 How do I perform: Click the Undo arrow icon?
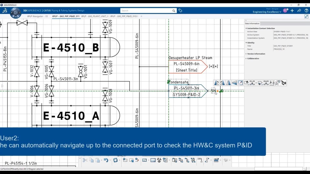106,160
